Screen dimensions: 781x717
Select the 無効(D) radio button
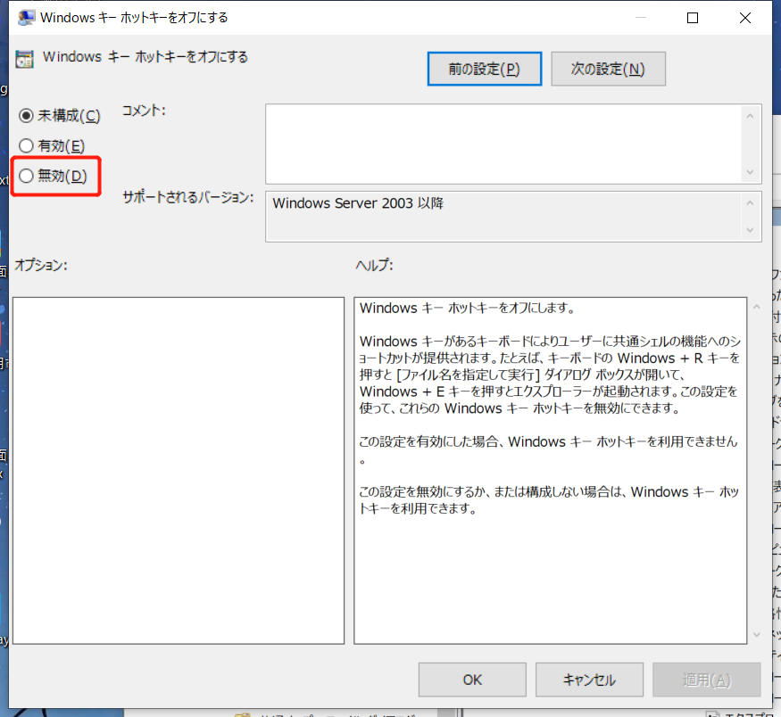pyautogui.click(x=26, y=176)
